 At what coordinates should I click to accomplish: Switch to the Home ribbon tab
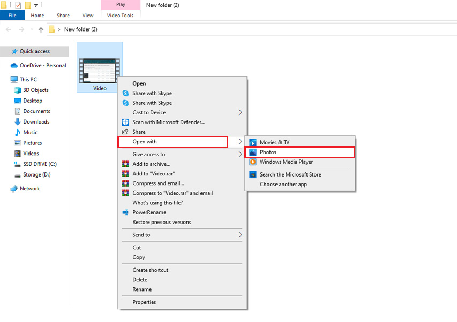38,16
